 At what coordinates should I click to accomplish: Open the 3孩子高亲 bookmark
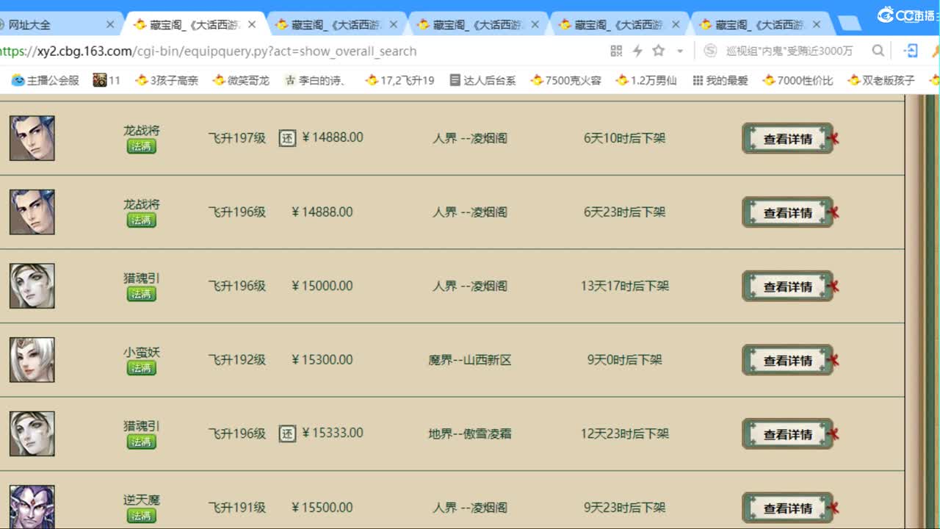click(x=167, y=80)
